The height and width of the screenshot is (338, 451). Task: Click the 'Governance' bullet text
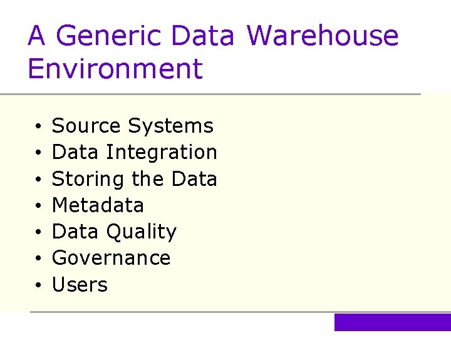(x=111, y=258)
